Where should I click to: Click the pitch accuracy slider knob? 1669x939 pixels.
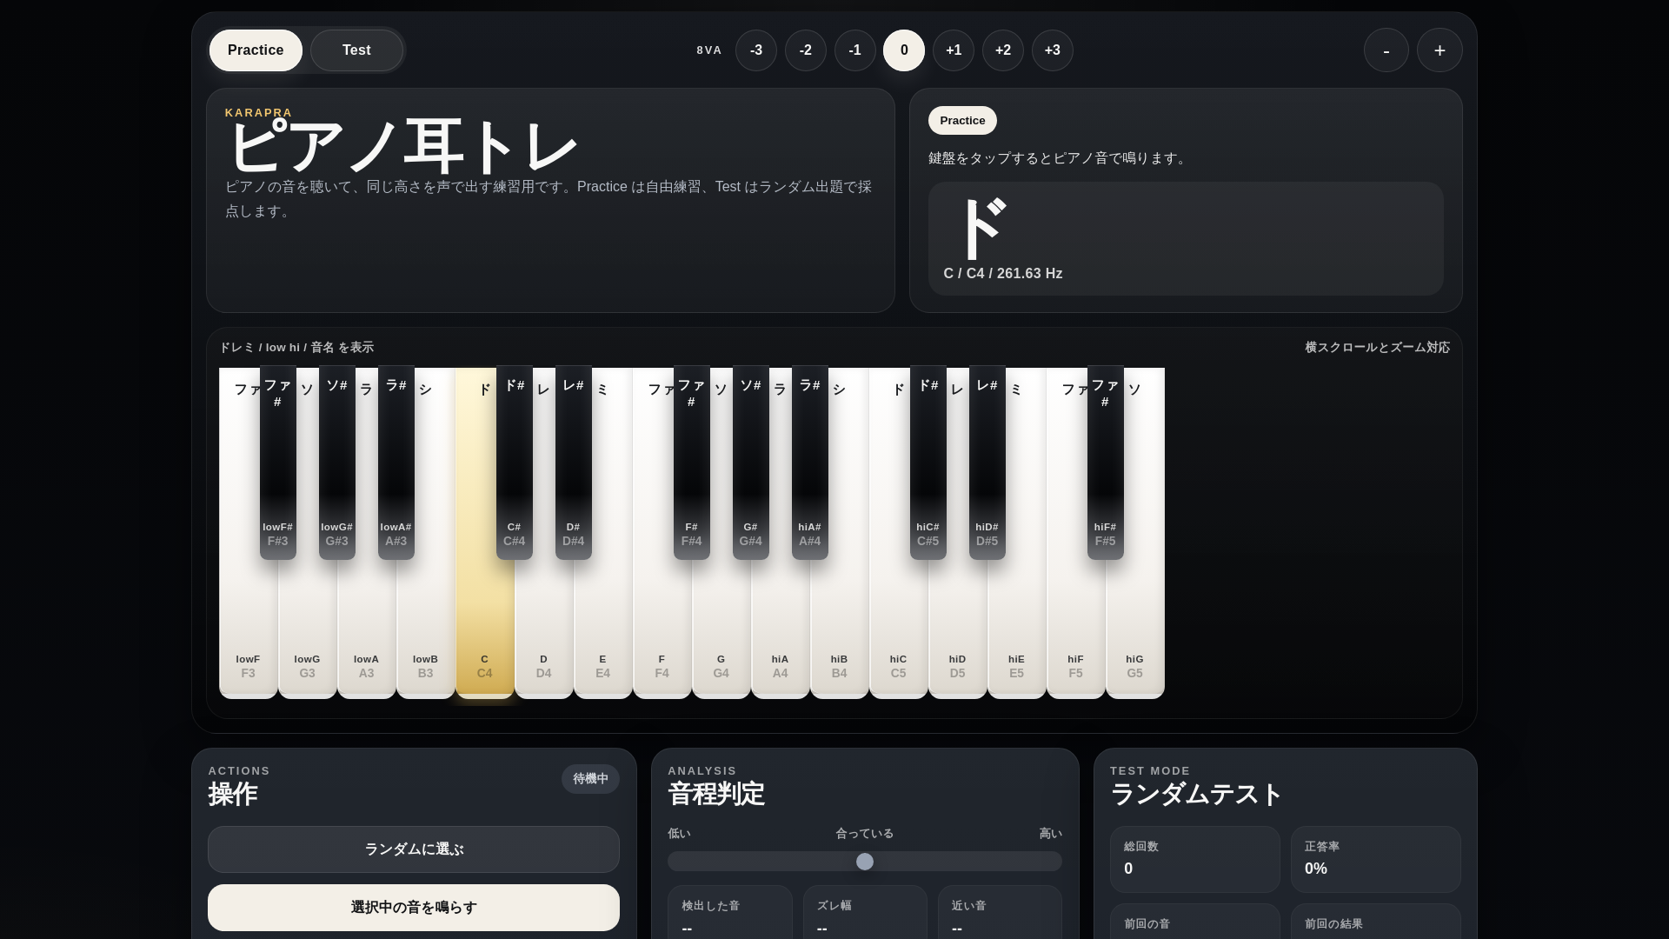(865, 862)
